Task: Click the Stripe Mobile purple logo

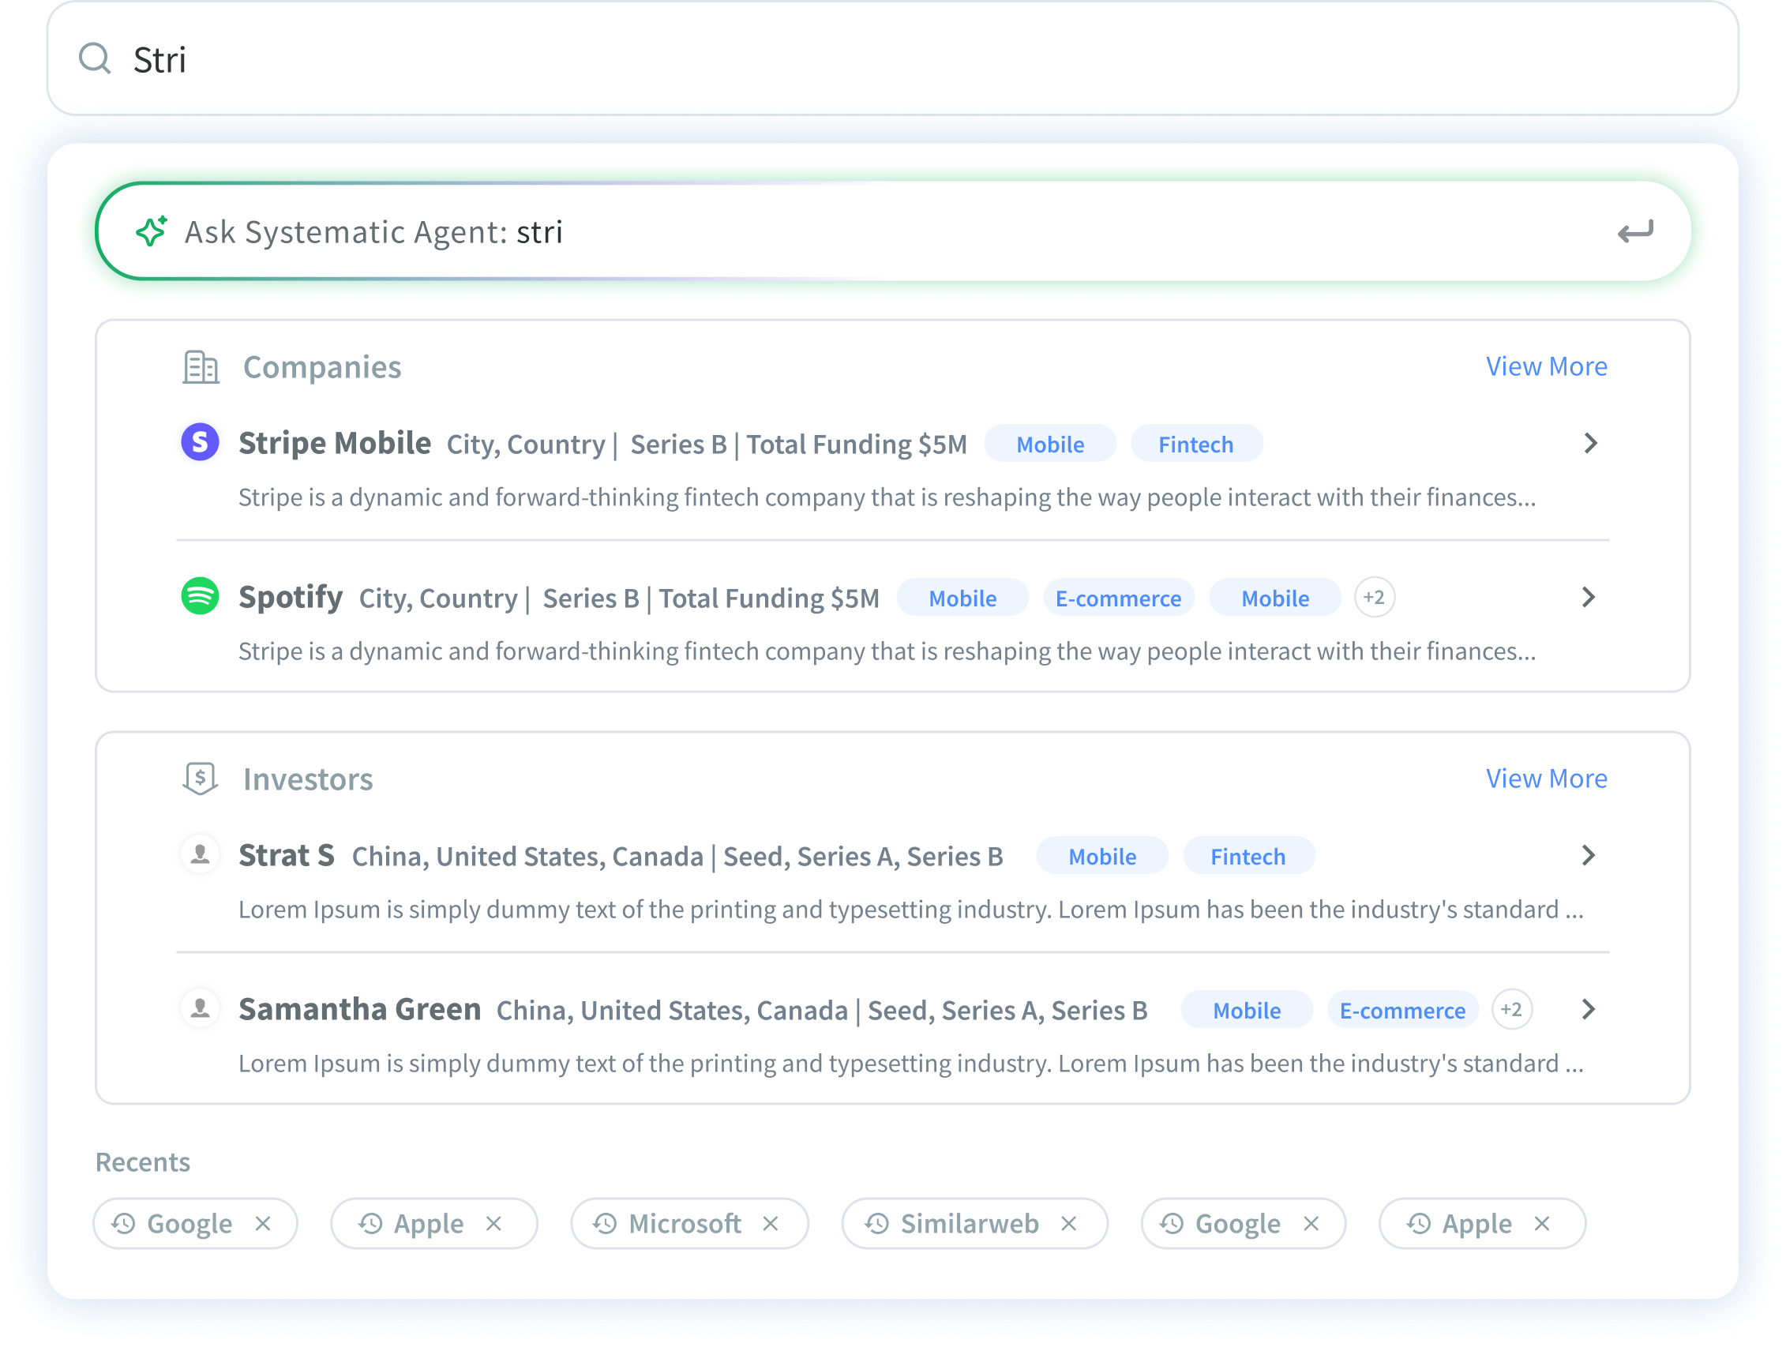Action: tap(201, 442)
